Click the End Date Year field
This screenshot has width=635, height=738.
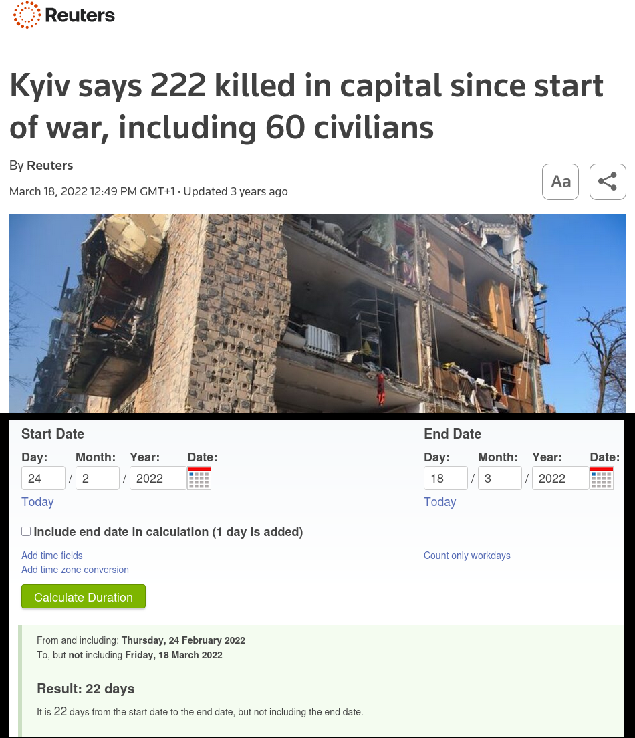pos(561,478)
